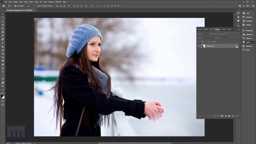Open the Libraries collapsed panel
The image size is (256, 144).
pyautogui.click(x=247, y=38)
